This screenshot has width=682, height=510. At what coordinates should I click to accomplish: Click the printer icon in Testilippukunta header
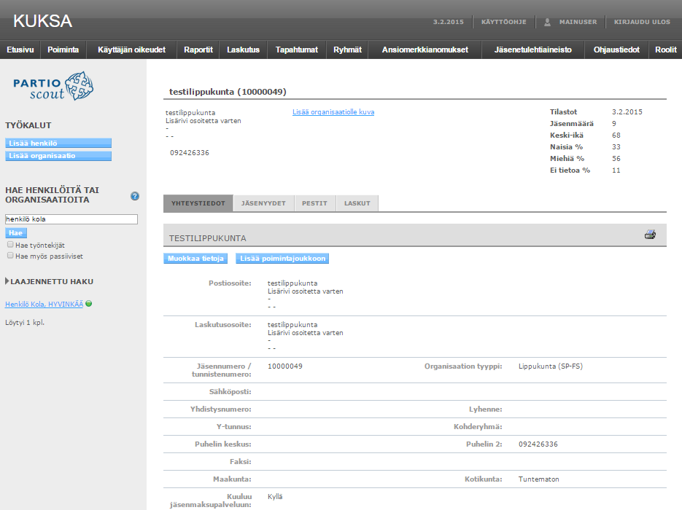tap(650, 235)
